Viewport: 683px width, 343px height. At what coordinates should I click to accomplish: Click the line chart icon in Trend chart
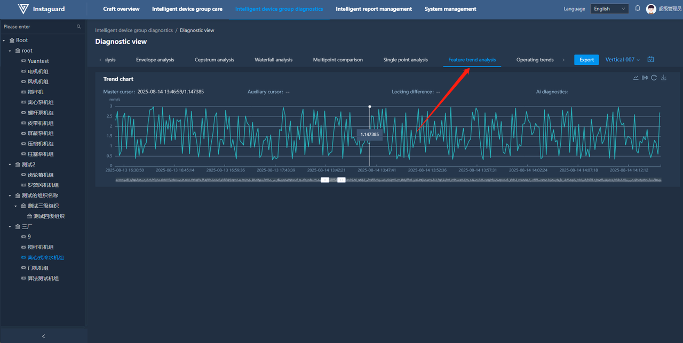point(636,78)
